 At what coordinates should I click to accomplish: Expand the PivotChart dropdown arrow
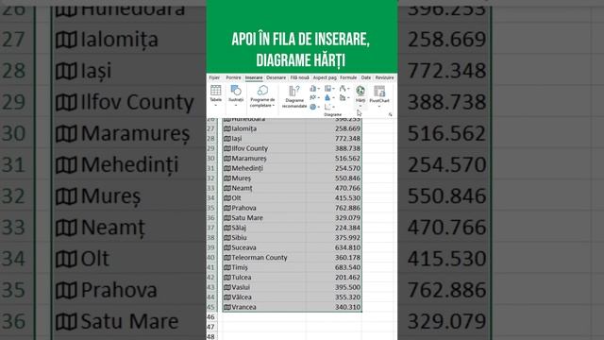(379, 106)
